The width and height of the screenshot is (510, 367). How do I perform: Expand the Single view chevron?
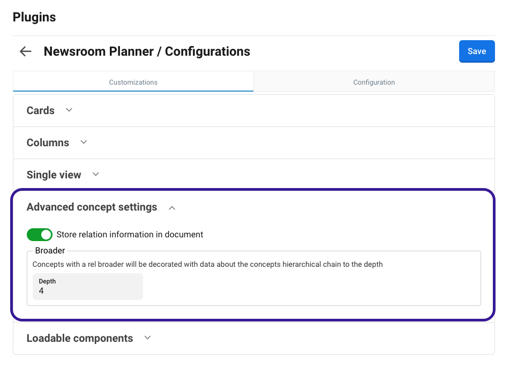click(x=96, y=175)
